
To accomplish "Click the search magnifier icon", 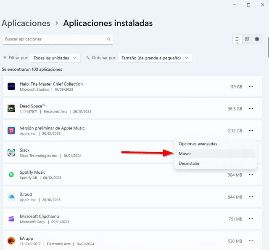I will 109,39.
